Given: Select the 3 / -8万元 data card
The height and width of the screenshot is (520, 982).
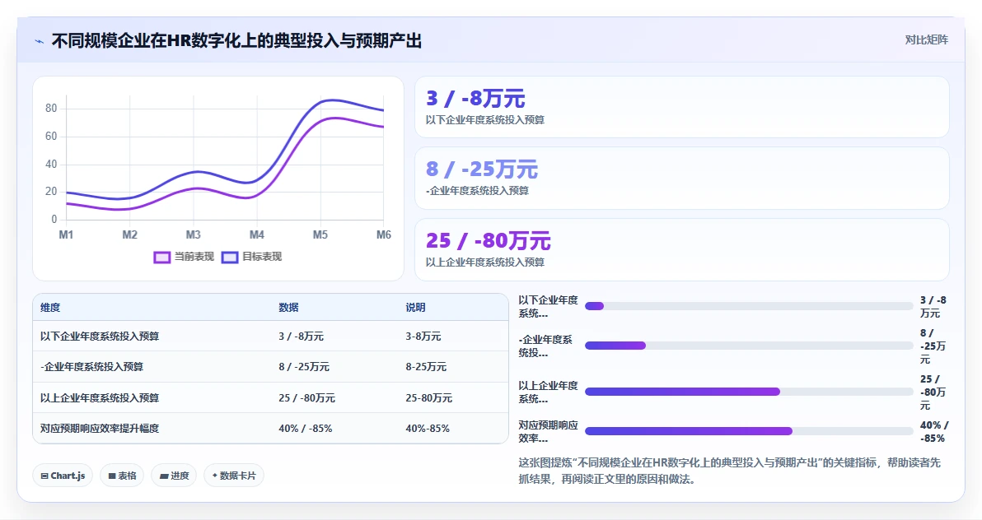Looking at the screenshot, I should (681, 107).
